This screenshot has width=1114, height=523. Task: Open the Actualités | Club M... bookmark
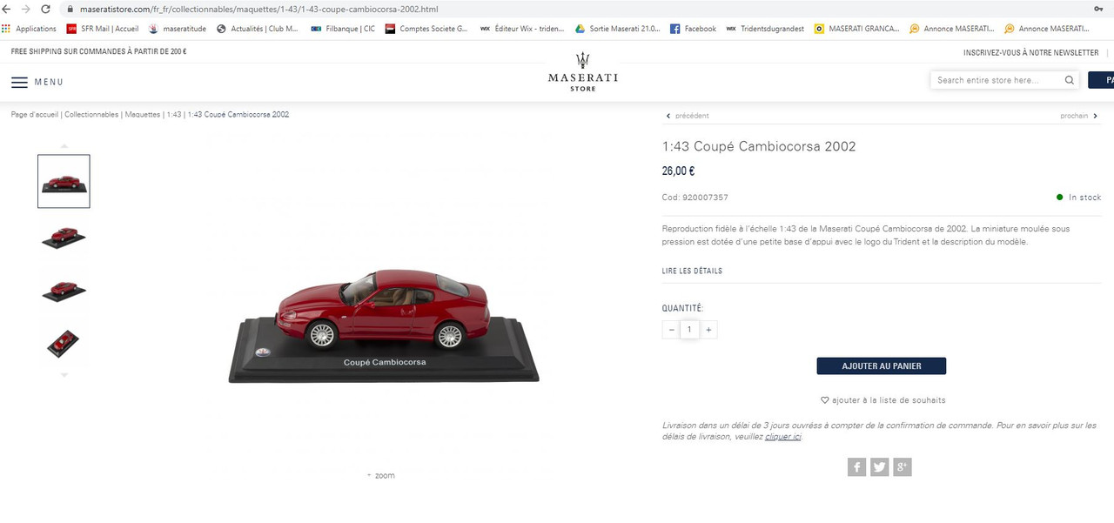click(x=258, y=29)
